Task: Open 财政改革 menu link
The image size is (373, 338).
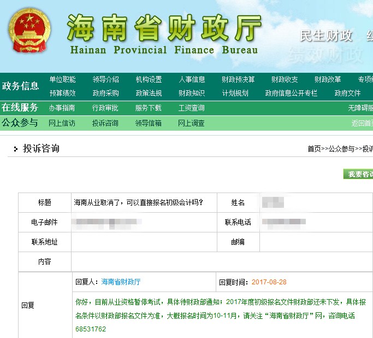Action: (x=328, y=80)
